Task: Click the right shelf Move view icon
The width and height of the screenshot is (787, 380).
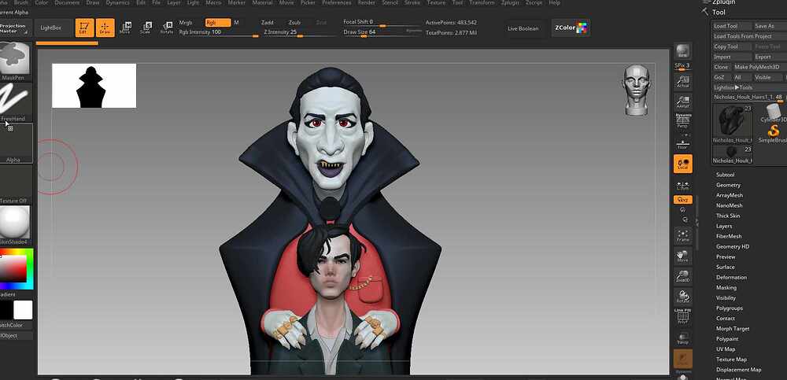Action: [x=682, y=256]
